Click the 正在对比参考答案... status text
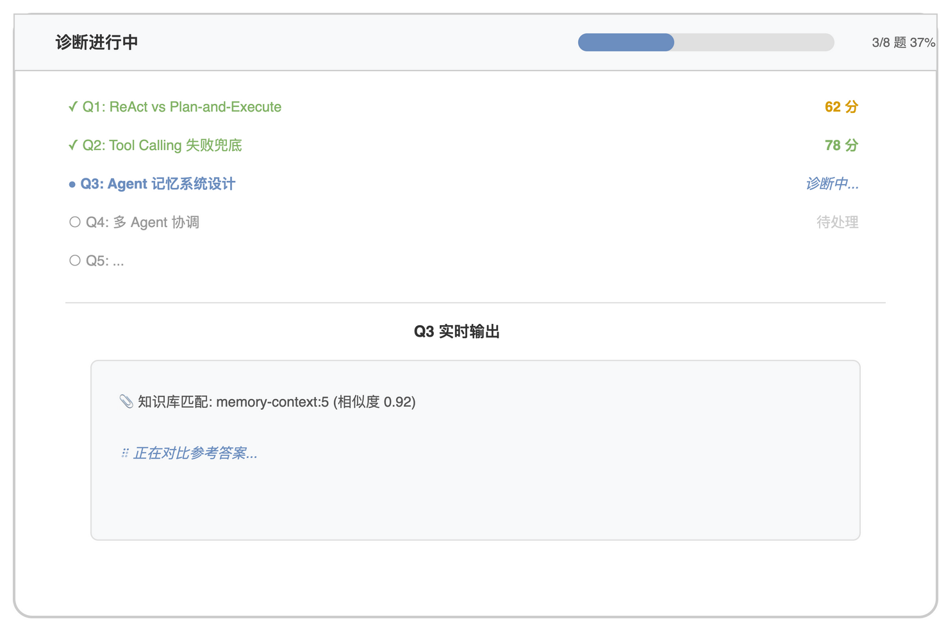The height and width of the screenshot is (626, 946). click(195, 453)
